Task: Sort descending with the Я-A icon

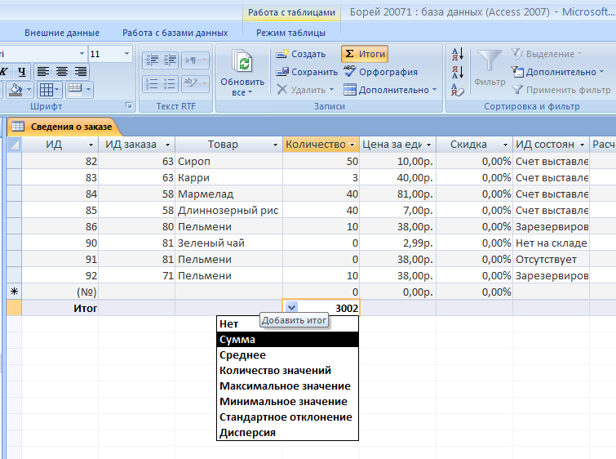Action: click(457, 72)
